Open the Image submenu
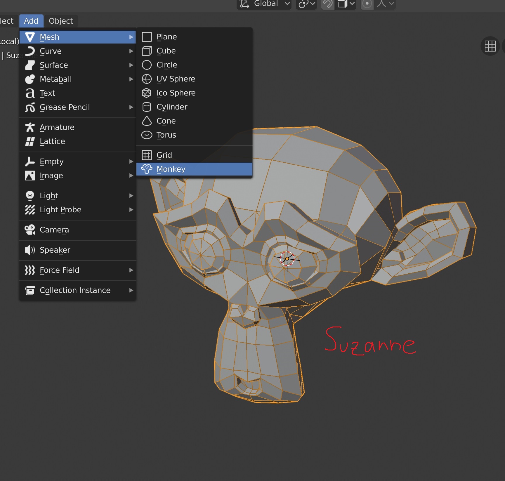Image resolution: width=505 pixels, height=481 pixels. click(78, 176)
